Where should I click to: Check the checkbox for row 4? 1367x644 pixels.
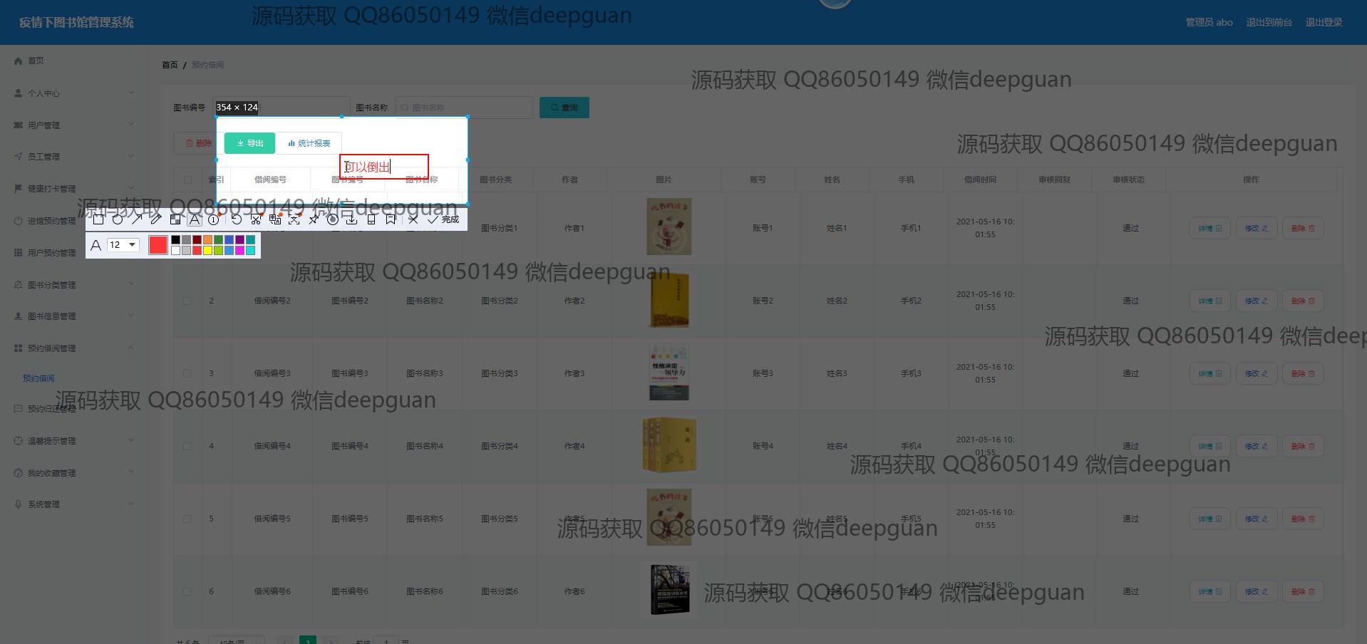pyautogui.click(x=187, y=446)
